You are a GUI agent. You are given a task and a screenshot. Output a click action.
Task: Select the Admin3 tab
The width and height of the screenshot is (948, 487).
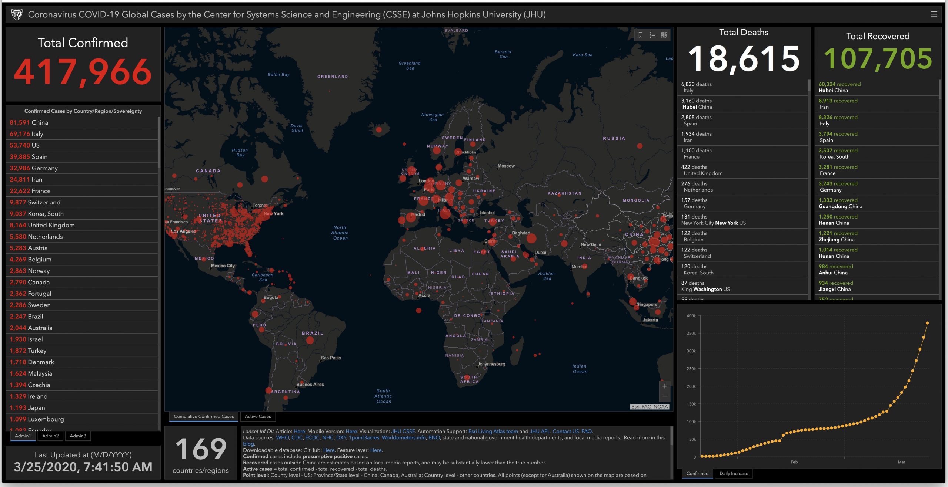[x=78, y=436]
